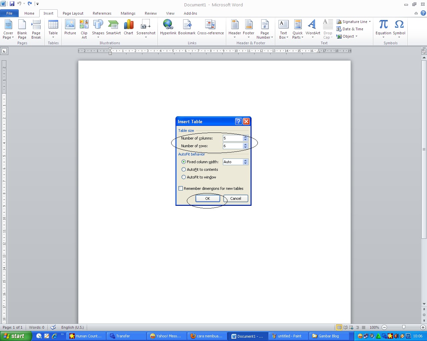Open the Page Number menu
Image resolution: width=427 pixels, height=341 pixels.
tap(265, 29)
